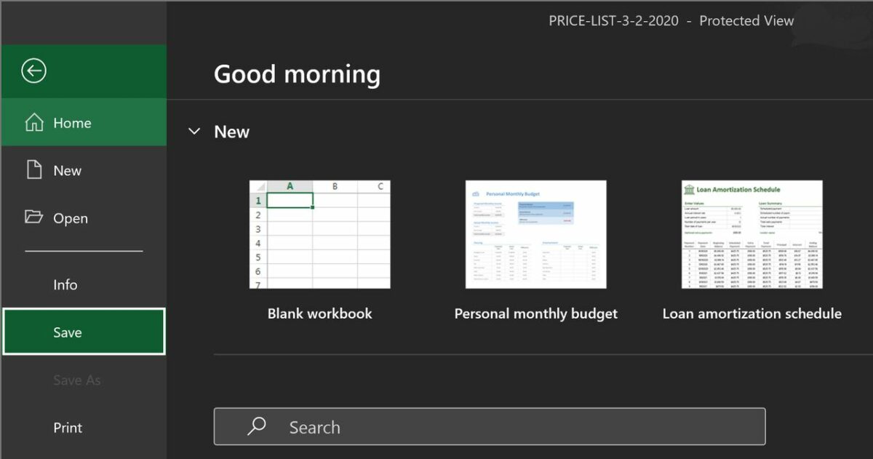Select the Loan amortization schedule template
The height and width of the screenshot is (459, 873).
click(x=752, y=234)
